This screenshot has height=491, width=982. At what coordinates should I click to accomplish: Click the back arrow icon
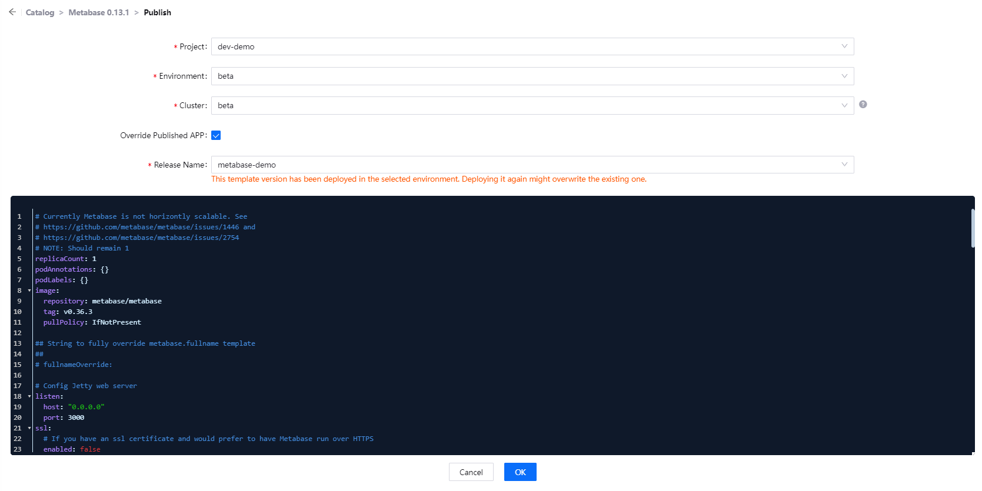coord(12,12)
